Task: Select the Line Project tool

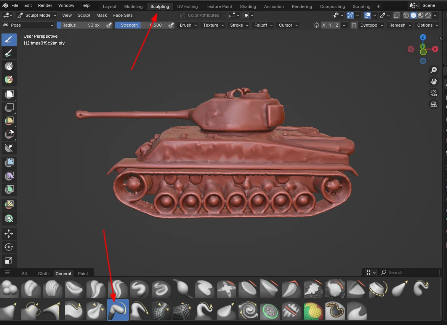Action: pos(9,148)
